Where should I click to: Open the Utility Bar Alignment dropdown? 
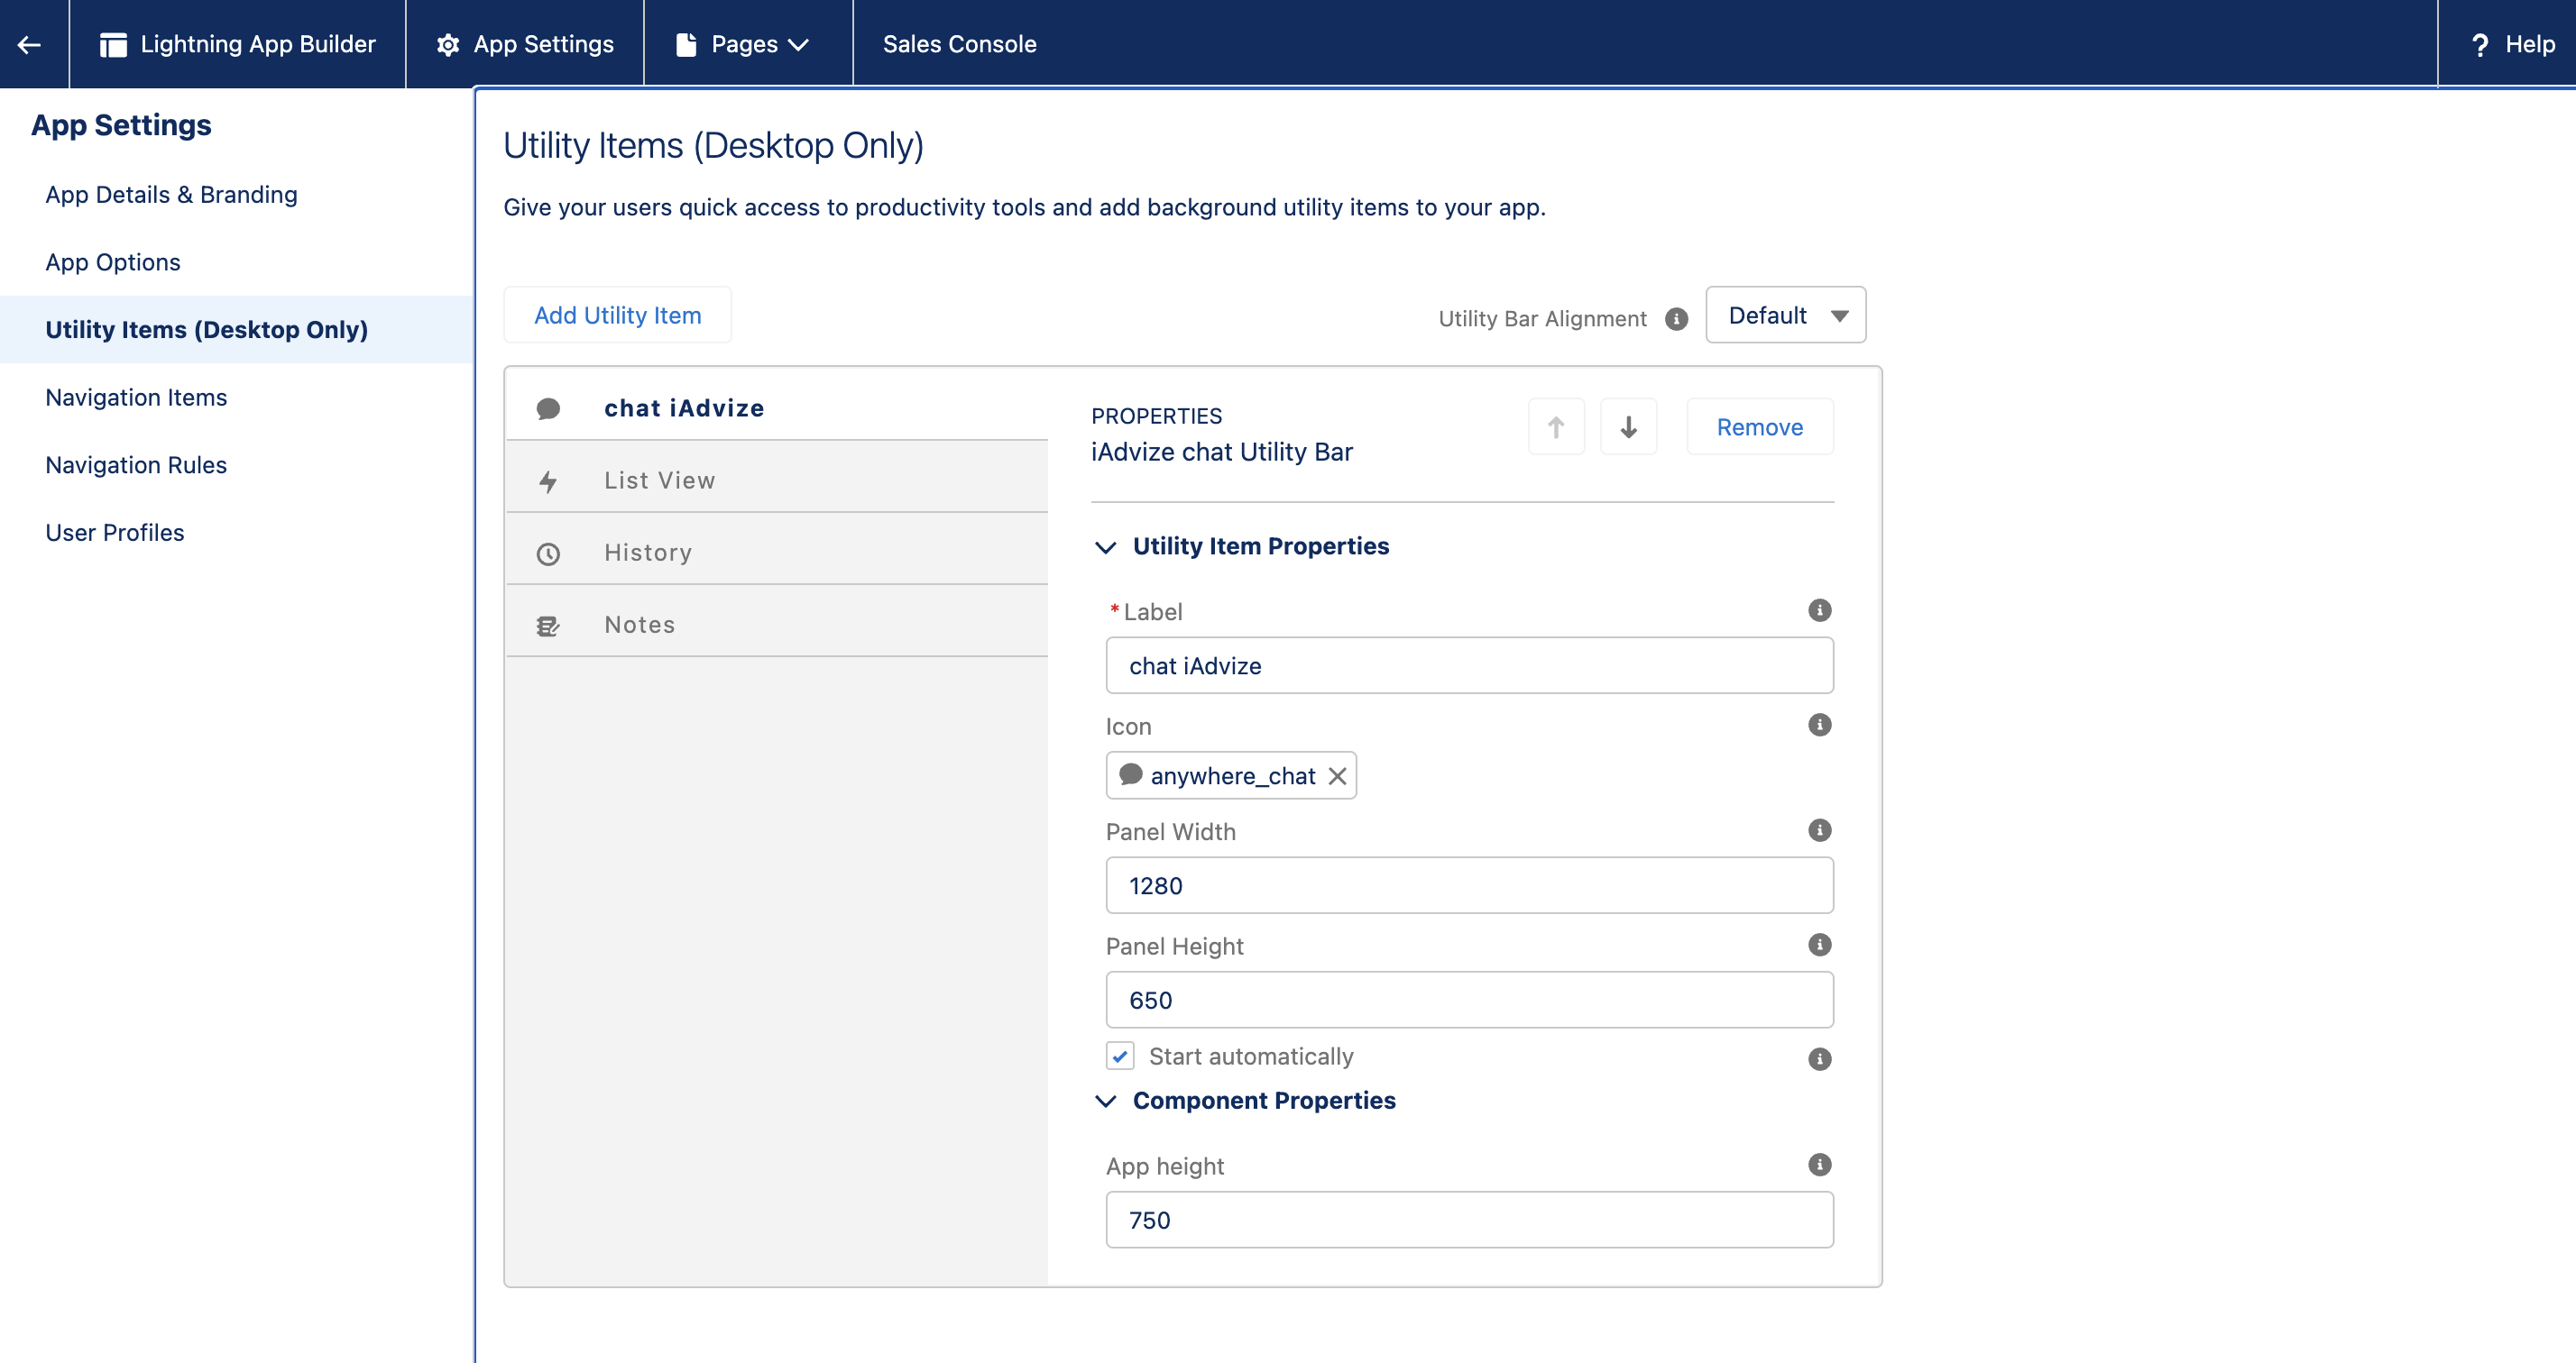[1785, 315]
